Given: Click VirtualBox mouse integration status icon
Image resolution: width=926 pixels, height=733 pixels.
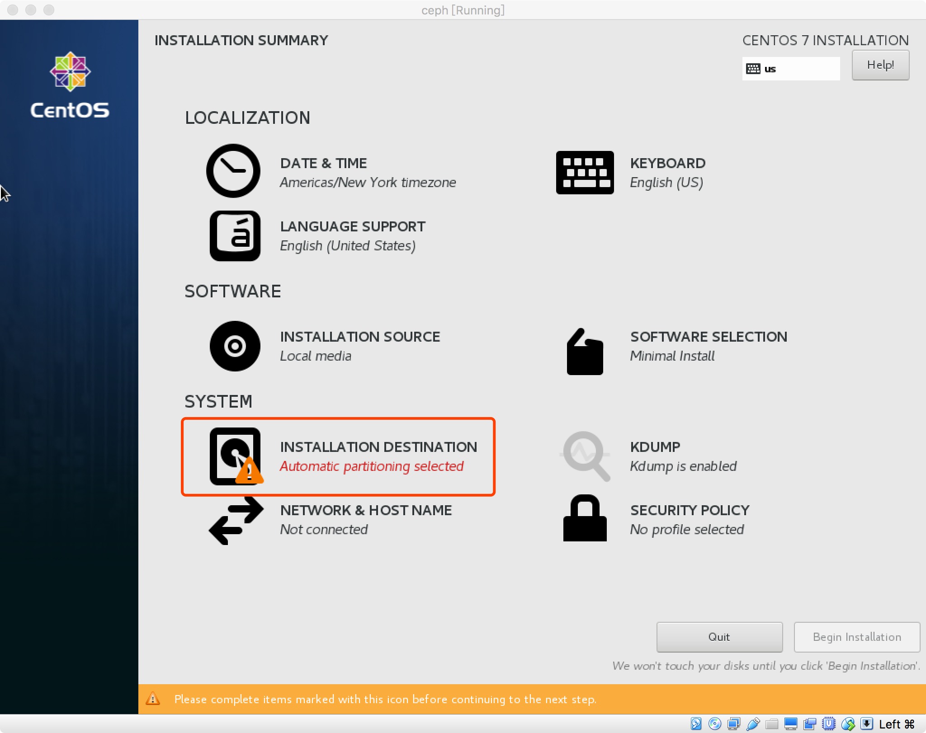Looking at the screenshot, I should click(848, 724).
